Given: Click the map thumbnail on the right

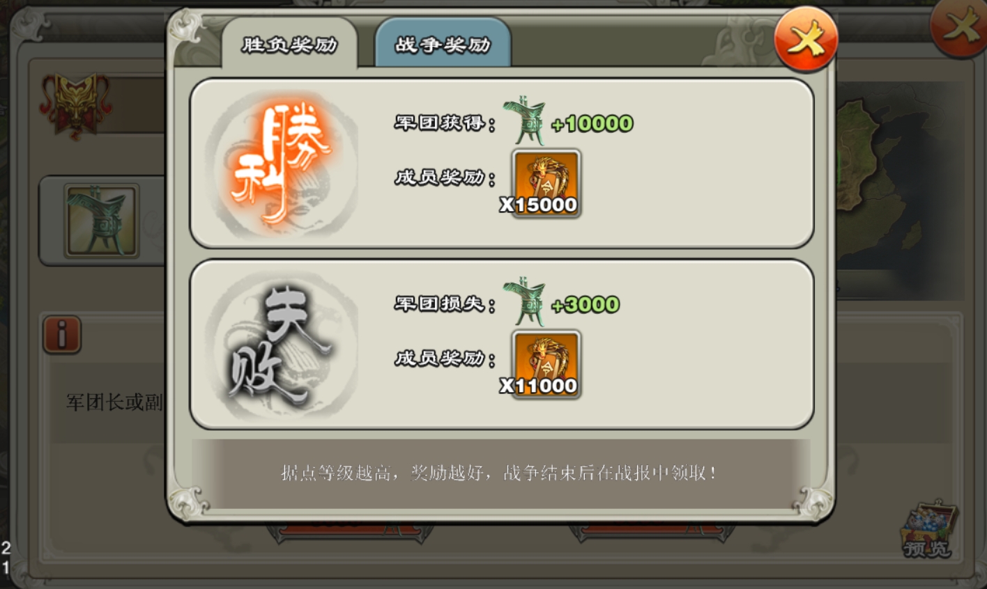Looking at the screenshot, I should 901,189.
